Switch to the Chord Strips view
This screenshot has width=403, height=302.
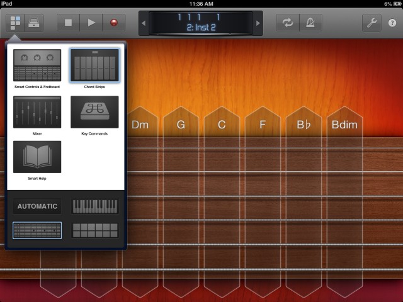tap(94, 65)
